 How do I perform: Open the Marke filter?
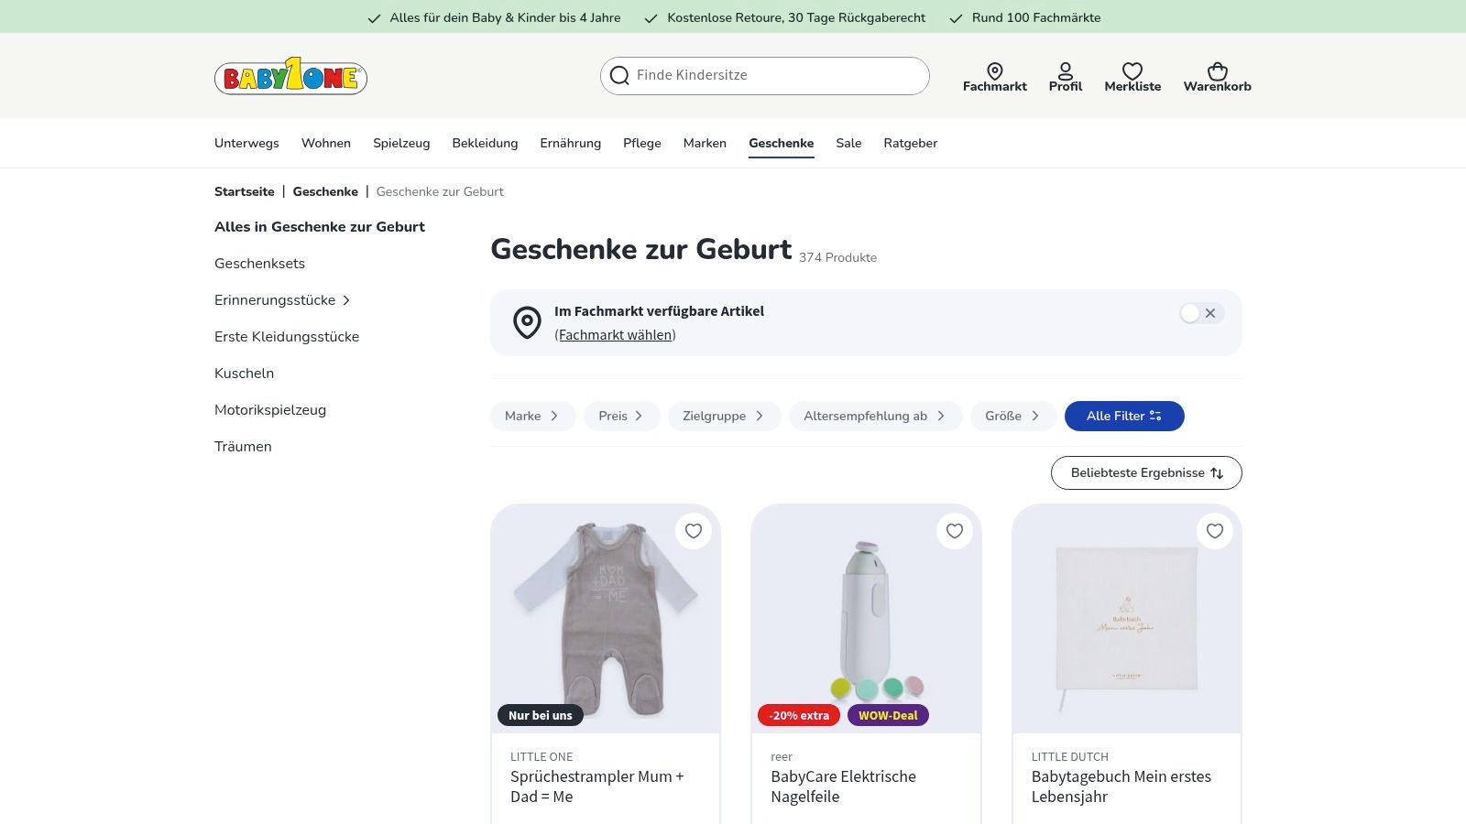pyautogui.click(x=532, y=416)
